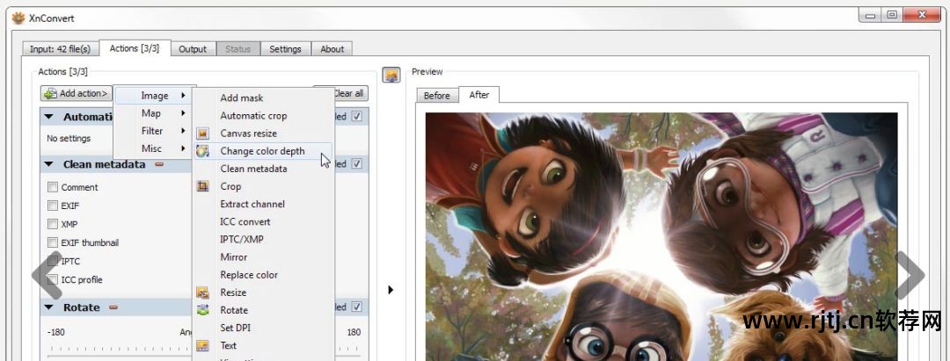
Task: Toggle the EXIF thumbnail checkbox
Action: coord(53,242)
